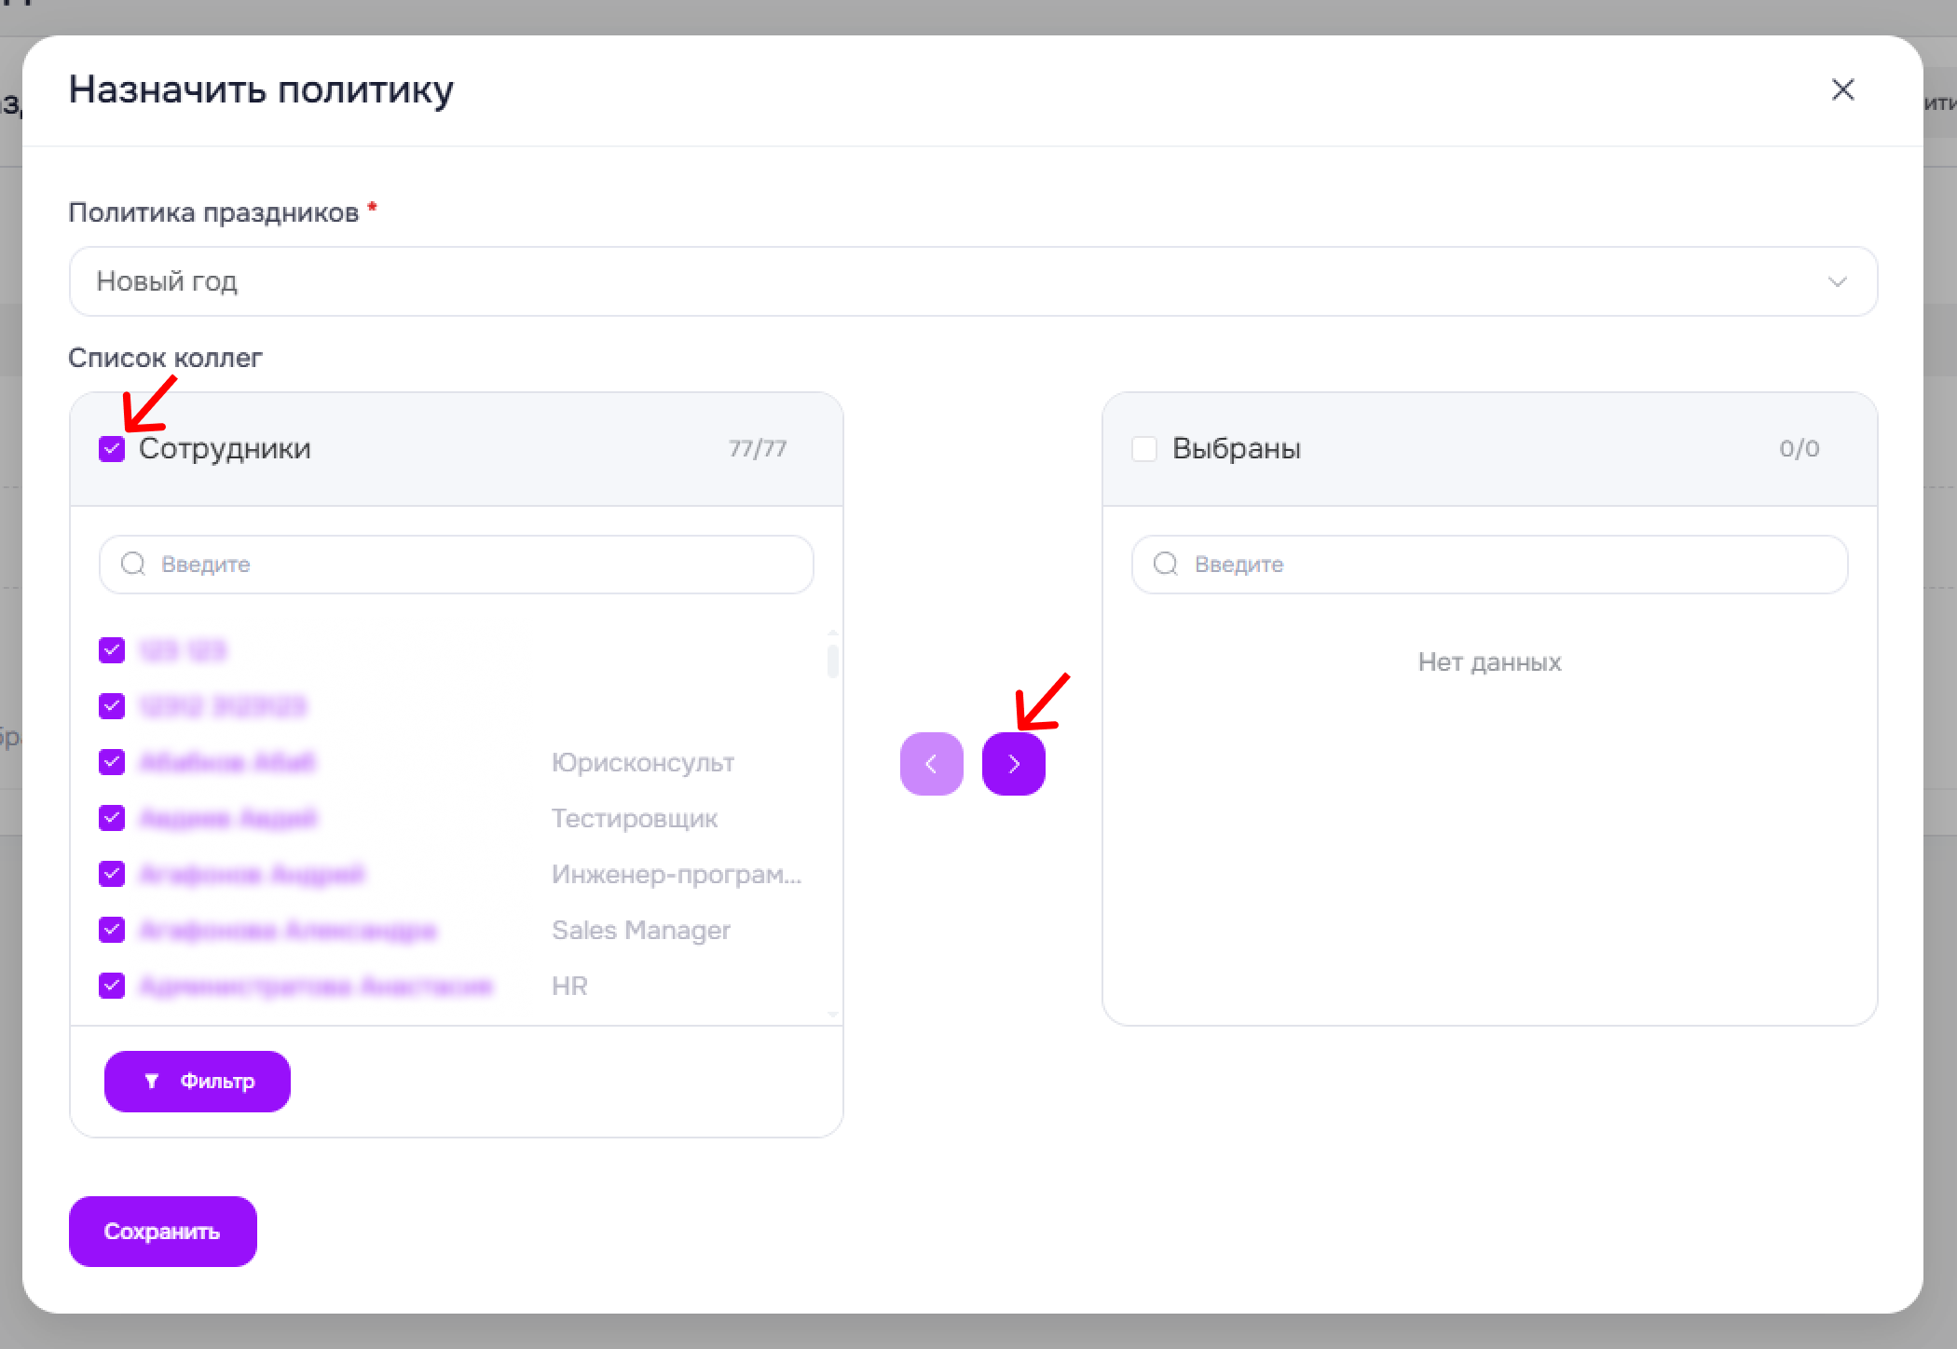Click the employee list scrollbar thumb
The width and height of the screenshot is (1957, 1349).
tap(832, 661)
